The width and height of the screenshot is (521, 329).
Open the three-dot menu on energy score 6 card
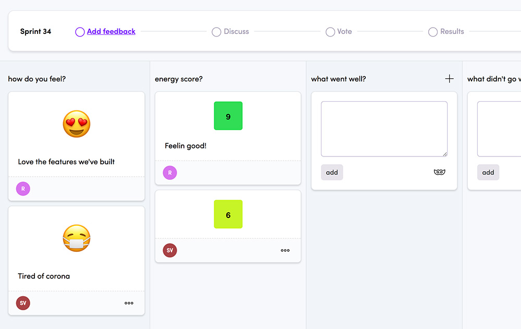click(285, 250)
